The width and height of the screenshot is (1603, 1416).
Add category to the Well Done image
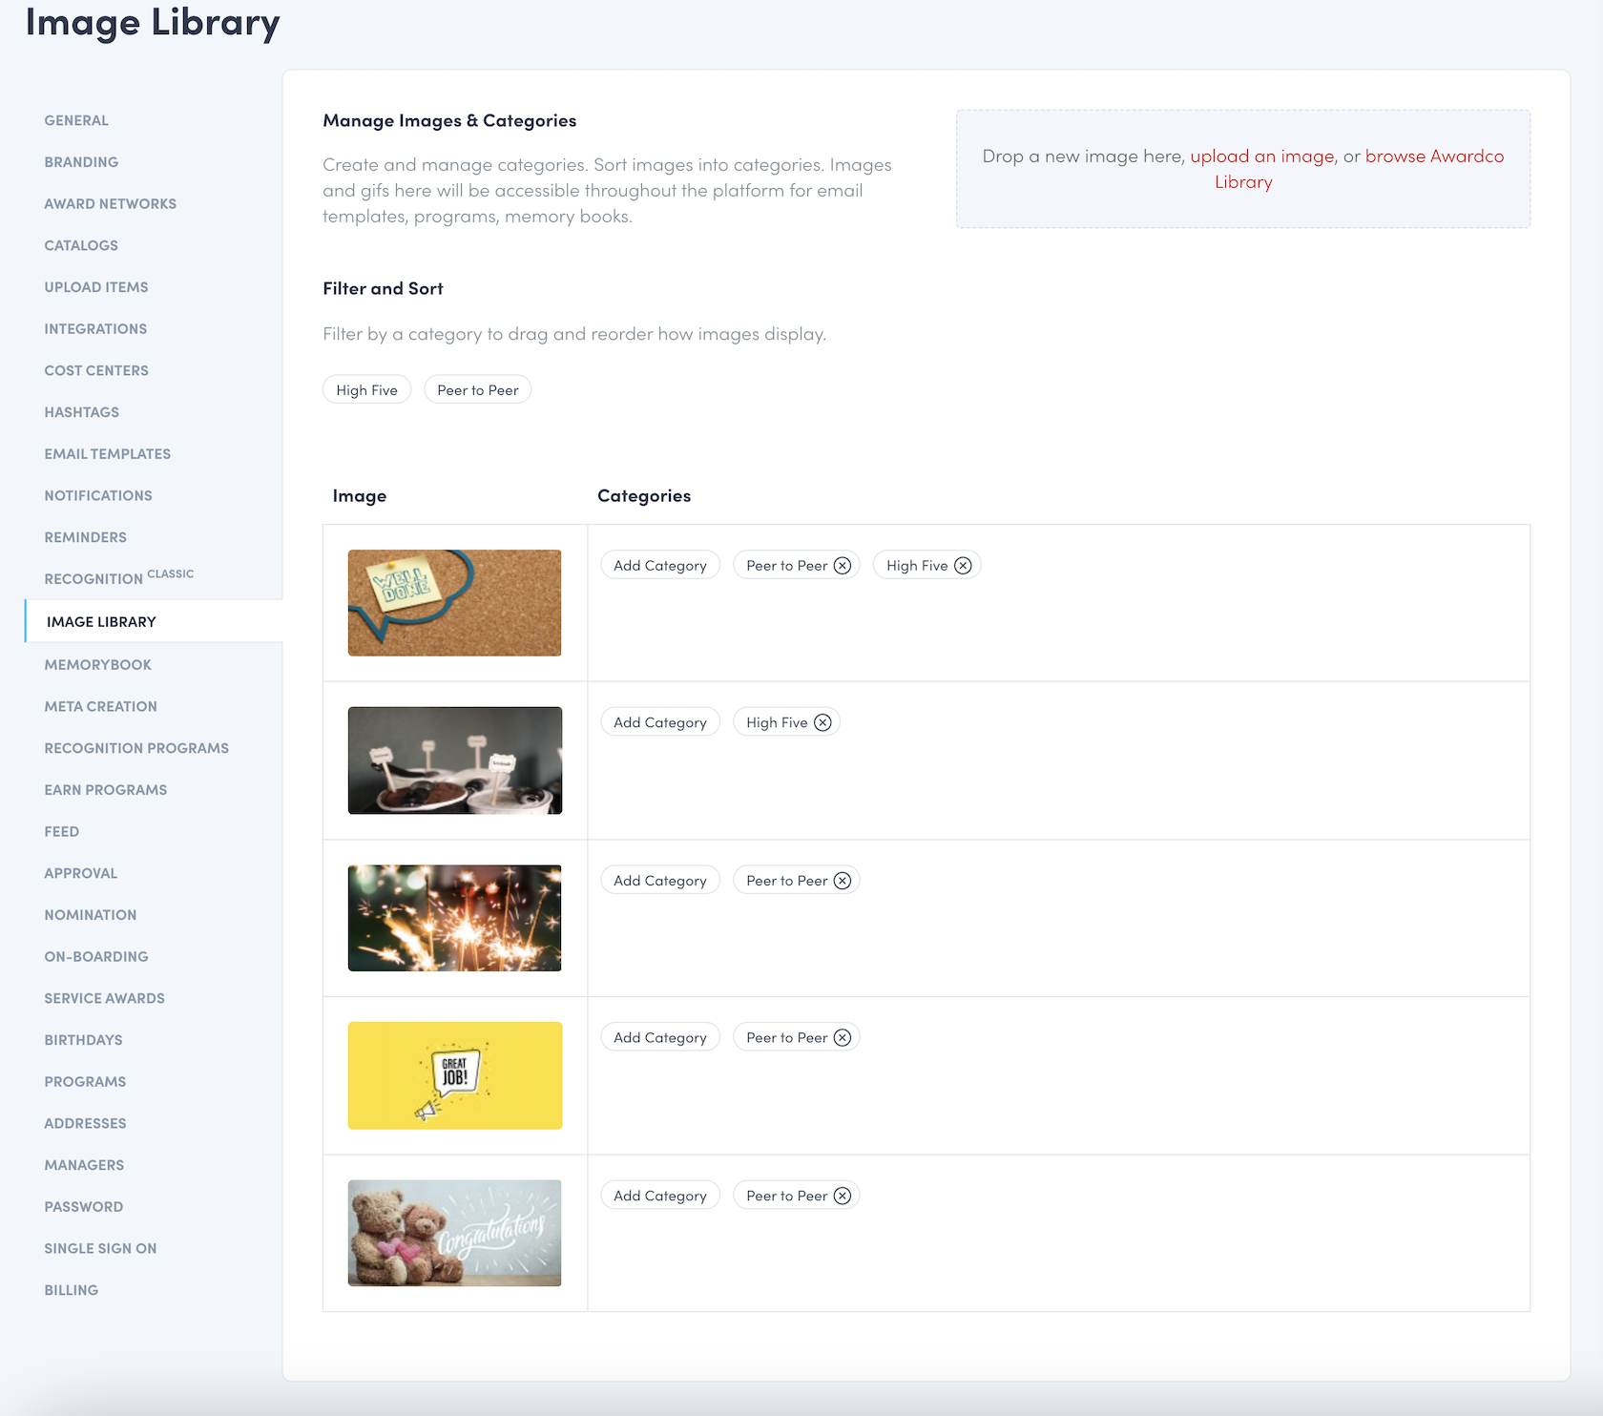point(659,566)
